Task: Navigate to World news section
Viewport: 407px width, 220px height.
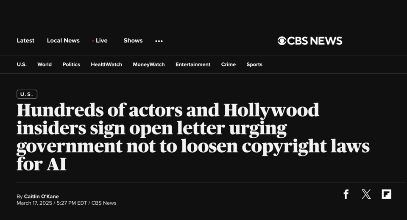Action: pyautogui.click(x=45, y=64)
